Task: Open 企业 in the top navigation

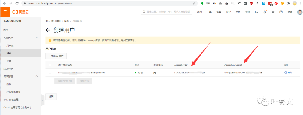Action: [x=228, y=12]
